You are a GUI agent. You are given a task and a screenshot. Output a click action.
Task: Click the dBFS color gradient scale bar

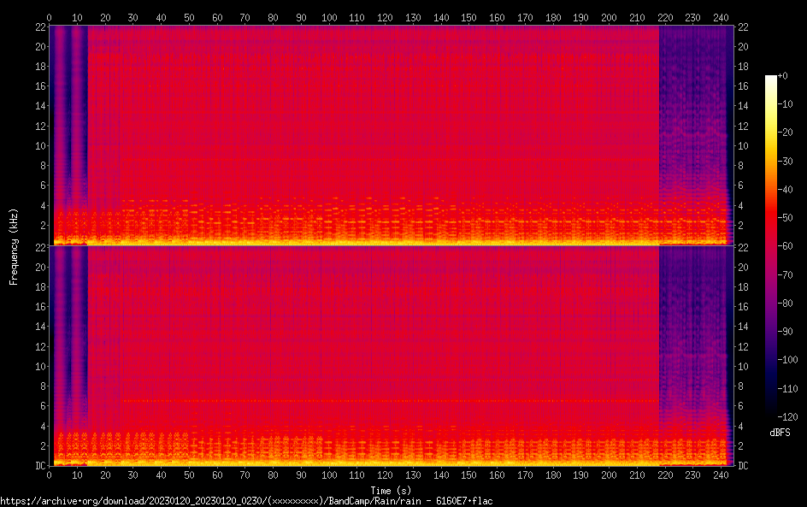tap(771, 248)
